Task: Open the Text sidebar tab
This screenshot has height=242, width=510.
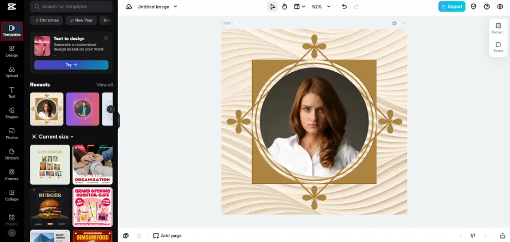Action: (x=12, y=93)
